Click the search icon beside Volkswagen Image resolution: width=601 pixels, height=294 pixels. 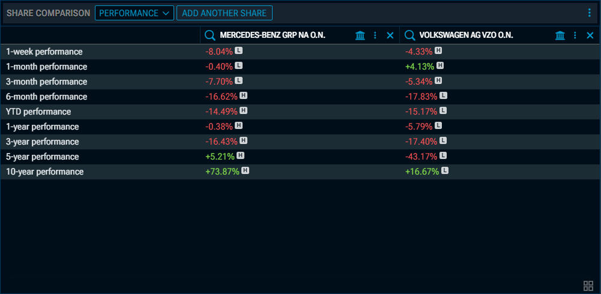(x=409, y=35)
